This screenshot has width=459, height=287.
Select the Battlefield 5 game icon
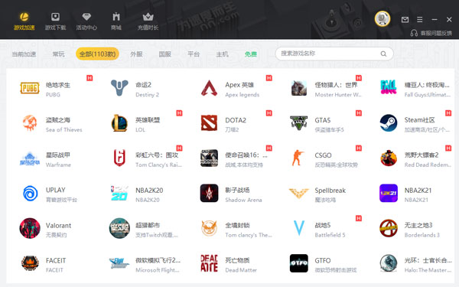pos(299,228)
